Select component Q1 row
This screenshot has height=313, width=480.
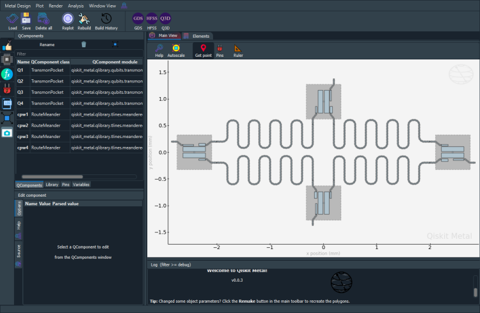click(79, 70)
